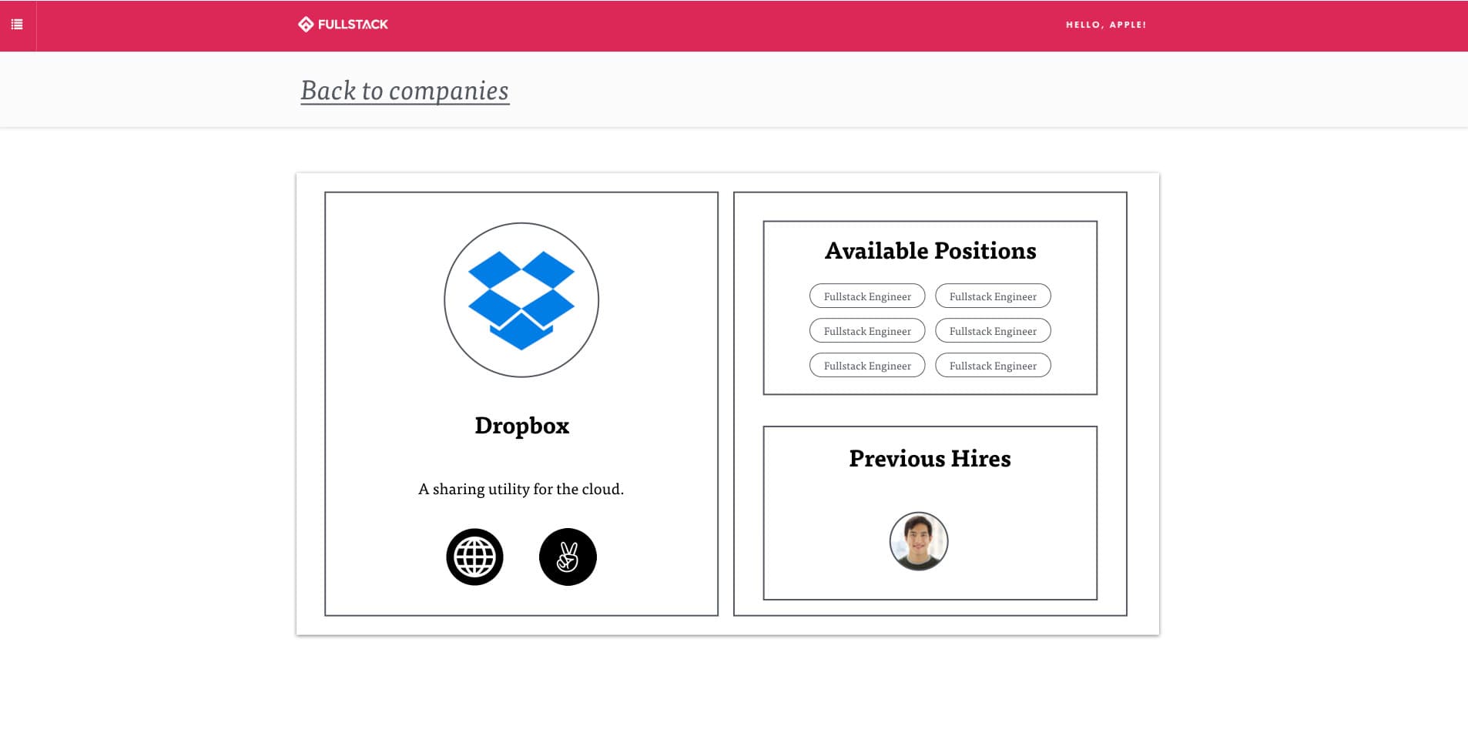Image resolution: width=1468 pixels, height=729 pixels.
Task: Click the Available Positions heading
Action: (x=930, y=251)
